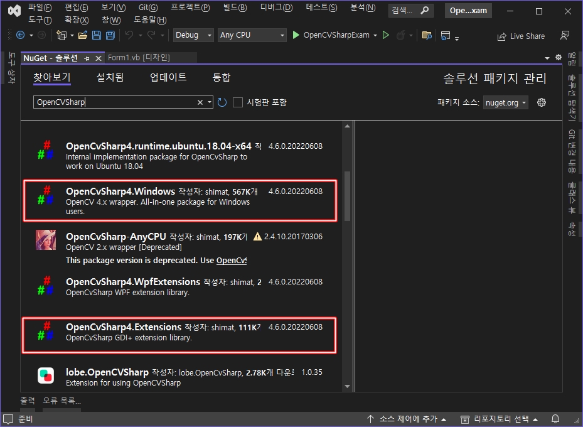Click the Visual Studio logo icon
Viewport: 583px width, 427px height.
pos(14,11)
